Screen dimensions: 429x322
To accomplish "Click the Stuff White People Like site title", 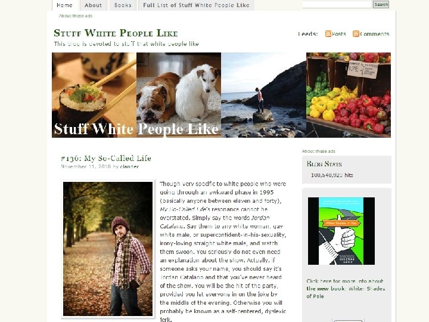I will pos(116,33).
